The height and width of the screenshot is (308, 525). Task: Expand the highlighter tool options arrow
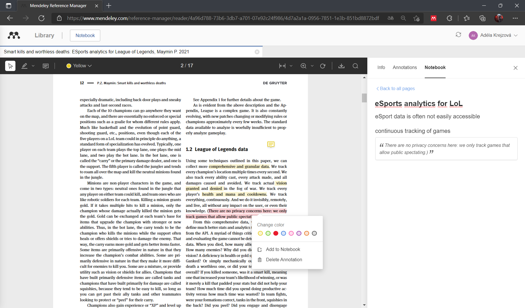(33, 66)
